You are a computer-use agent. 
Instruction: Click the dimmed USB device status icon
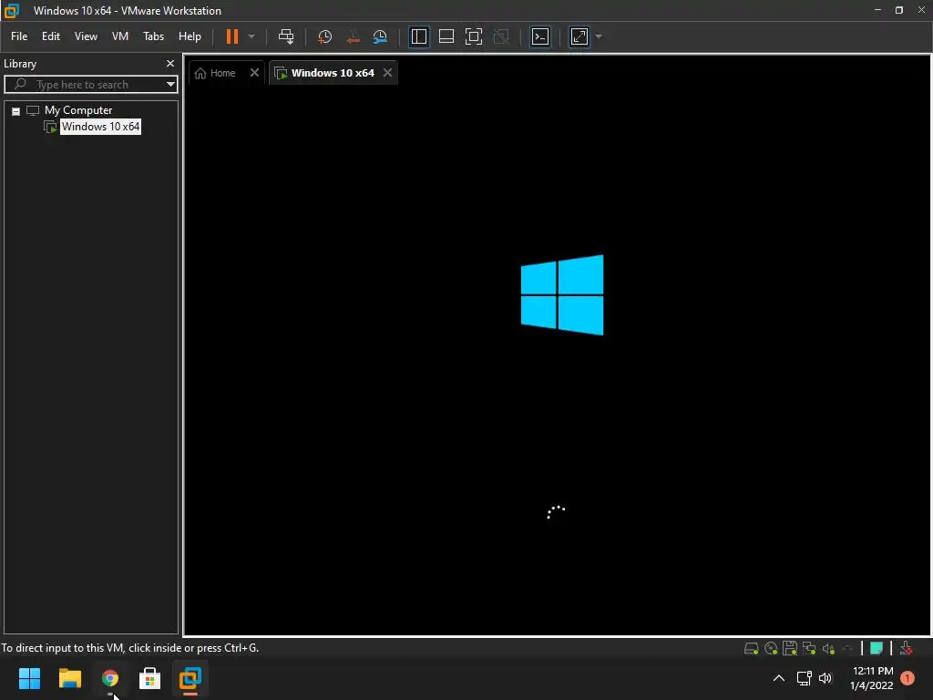tap(847, 649)
